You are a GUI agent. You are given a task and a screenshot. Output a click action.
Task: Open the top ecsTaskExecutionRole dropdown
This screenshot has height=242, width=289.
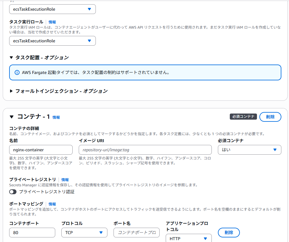(52, 9)
